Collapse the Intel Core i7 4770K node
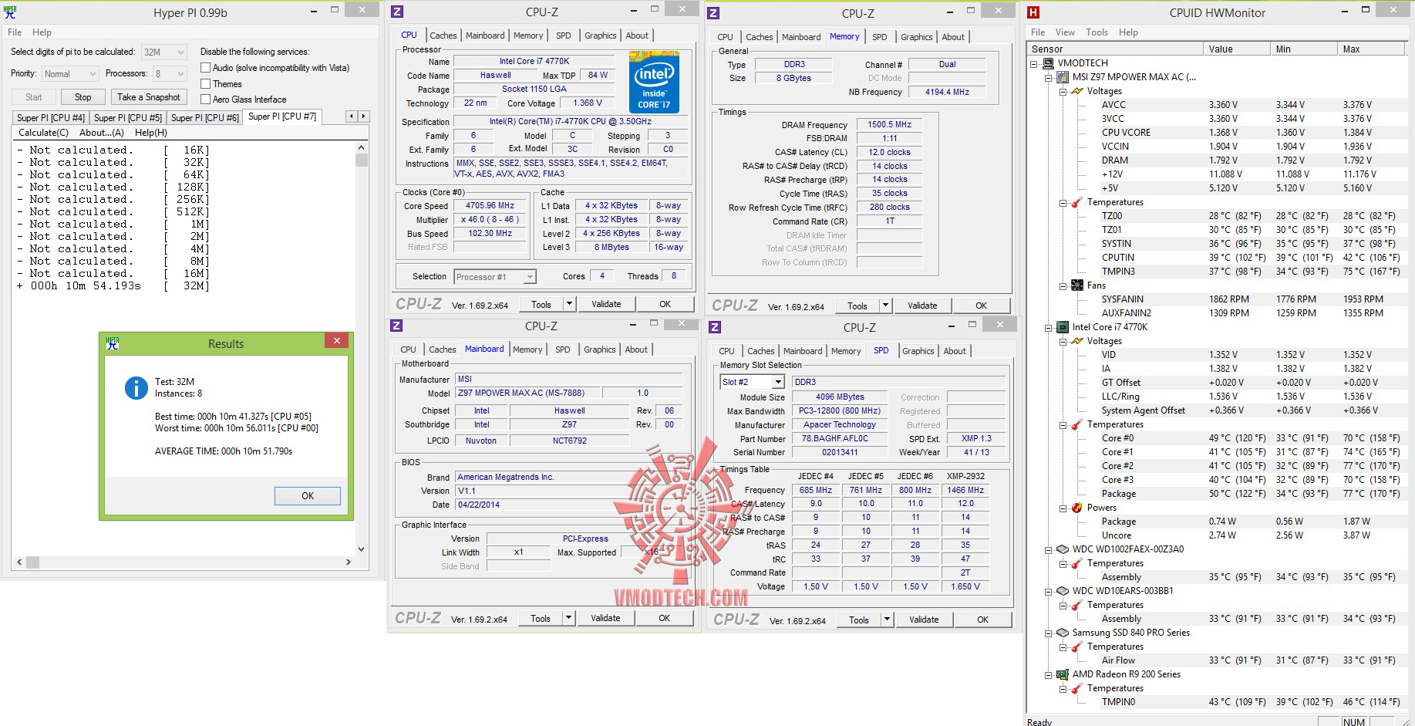This screenshot has width=1415, height=726. tap(1049, 327)
